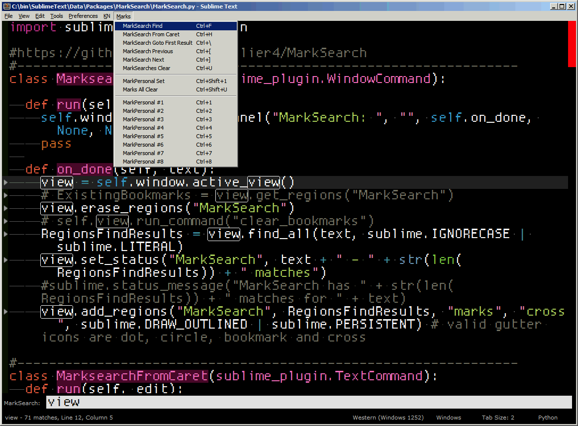
Task: Open Tab Size: 2 selector
Action: 497,418
